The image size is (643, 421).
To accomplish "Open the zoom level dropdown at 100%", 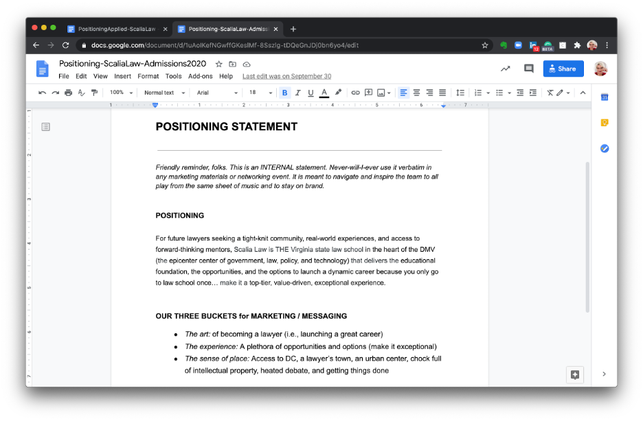I will pyautogui.click(x=121, y=93).
